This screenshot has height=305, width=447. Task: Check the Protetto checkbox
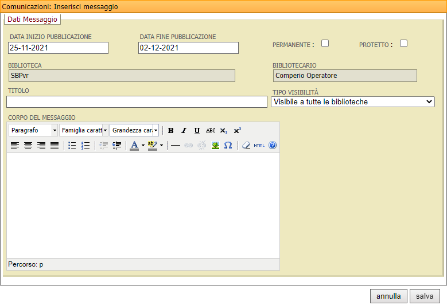point(403,44)
